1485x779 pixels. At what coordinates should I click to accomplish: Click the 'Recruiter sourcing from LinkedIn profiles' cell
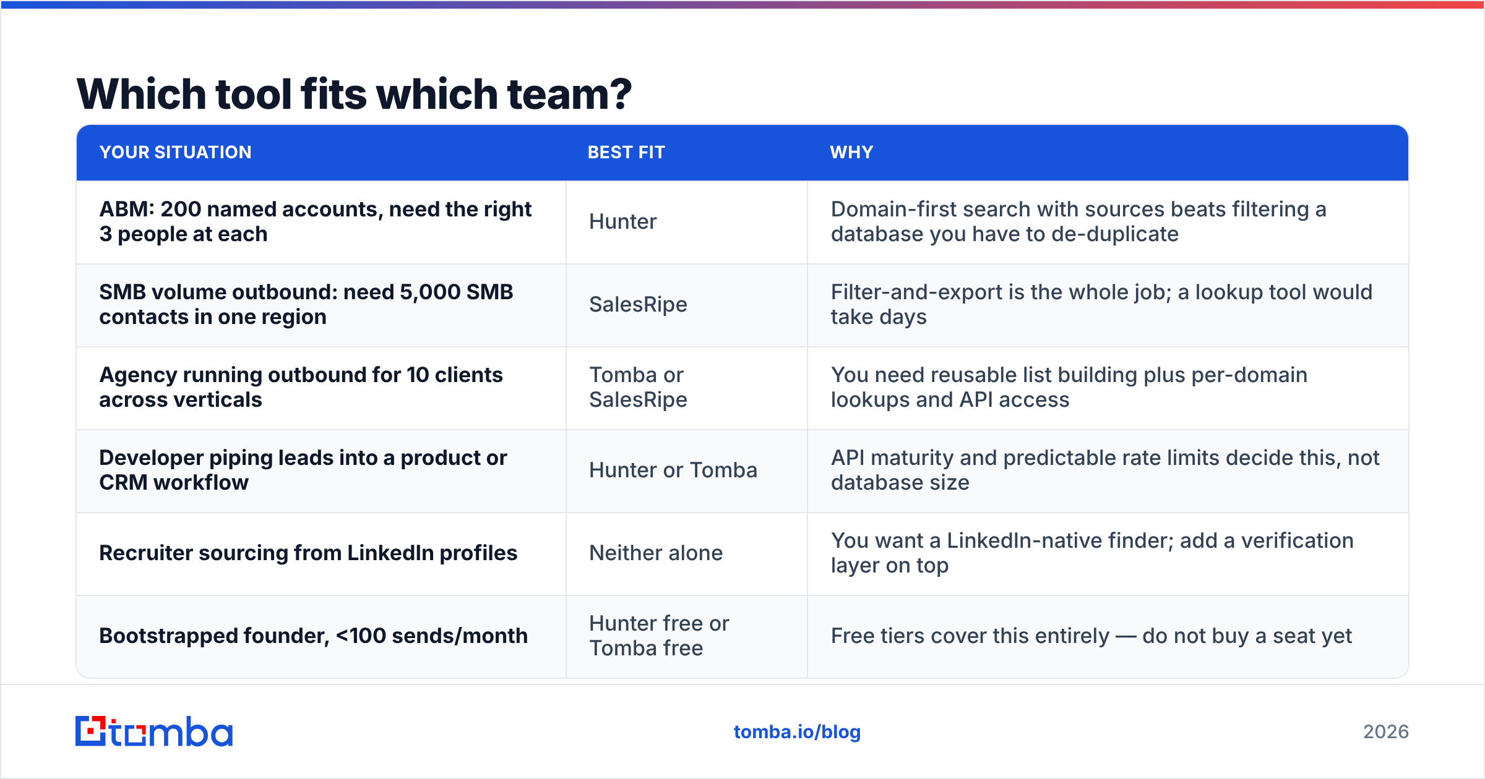[321, 553]
